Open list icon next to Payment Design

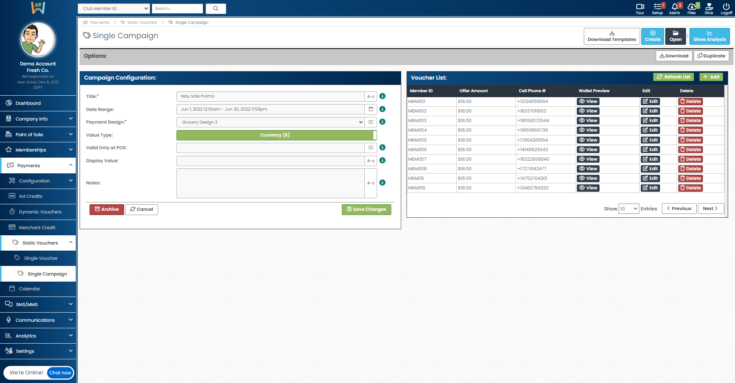[x=371, y=122]
